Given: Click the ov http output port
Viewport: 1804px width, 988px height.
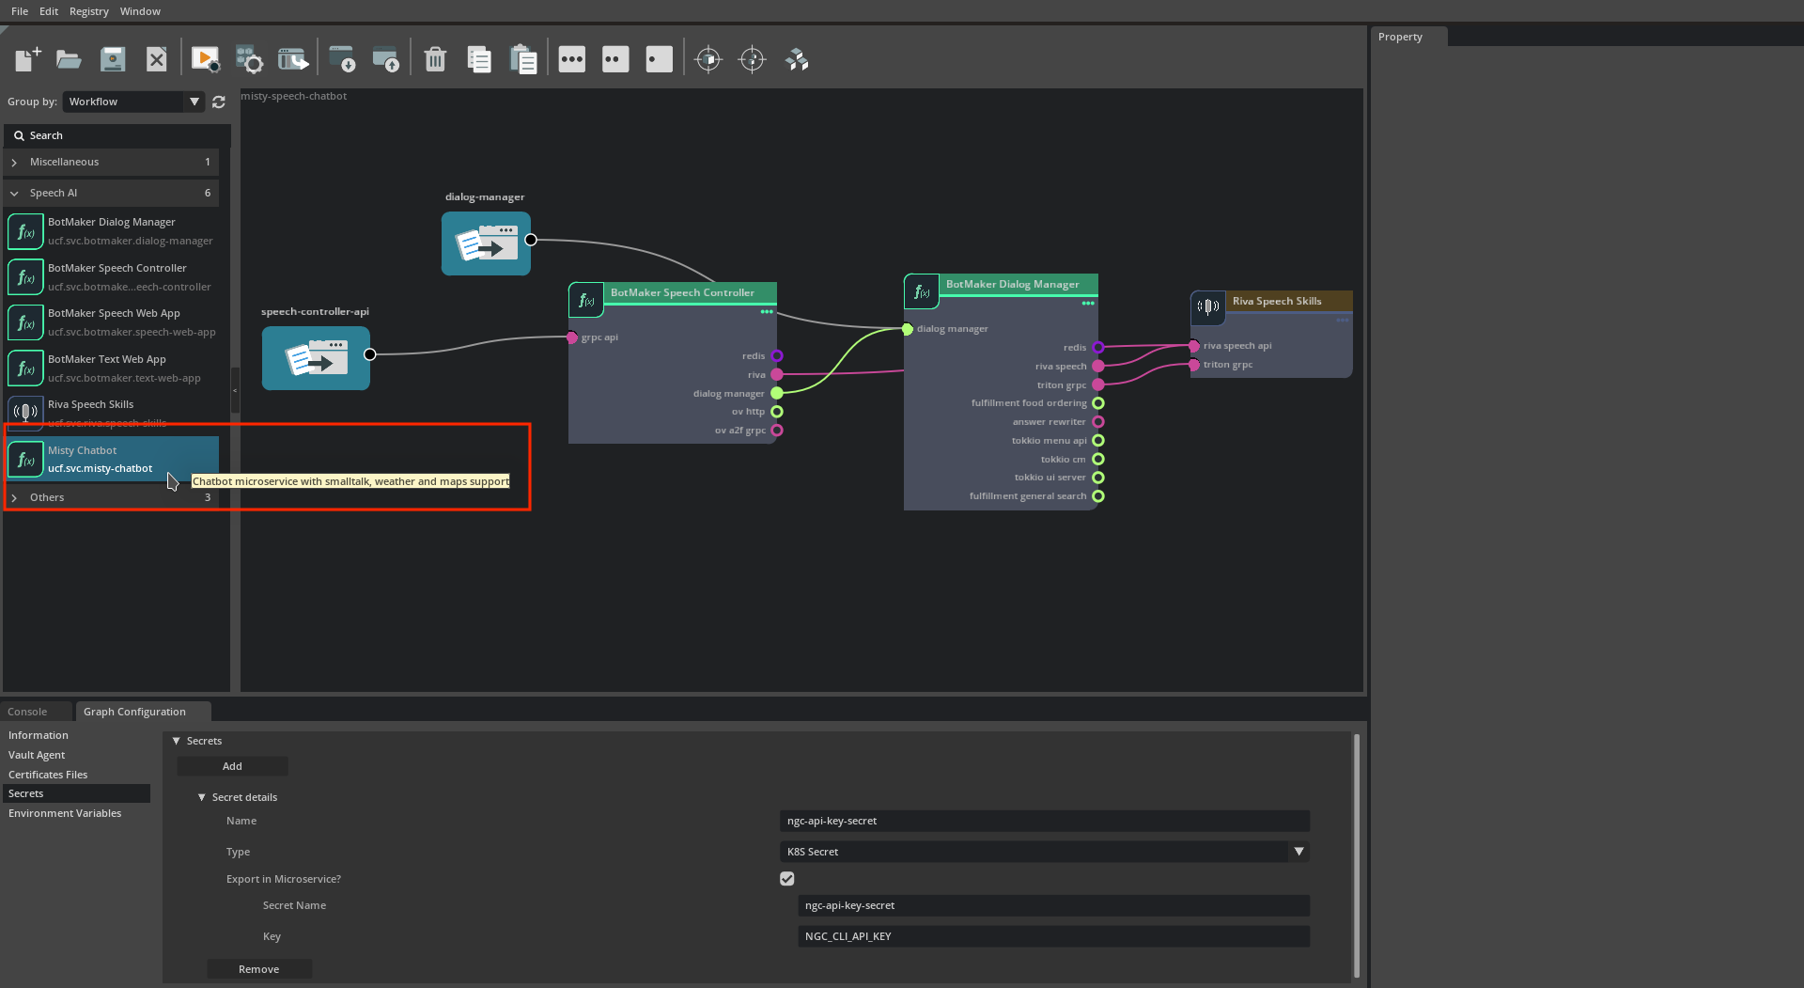Looking at the screenshot, I should [777, 412].
